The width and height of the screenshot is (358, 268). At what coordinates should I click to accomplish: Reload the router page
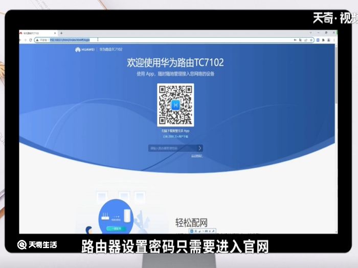pos(30,40)
